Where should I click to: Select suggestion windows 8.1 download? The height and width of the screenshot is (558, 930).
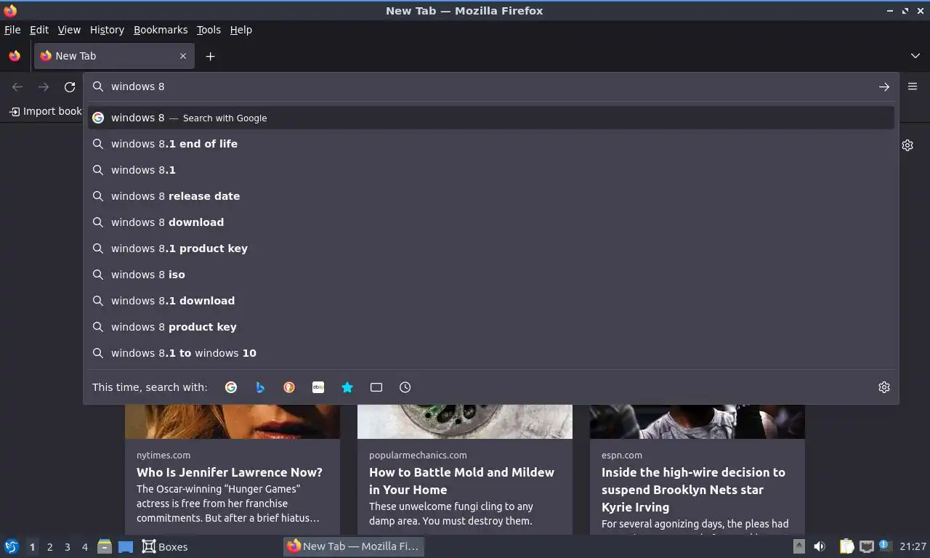(491, 301)
